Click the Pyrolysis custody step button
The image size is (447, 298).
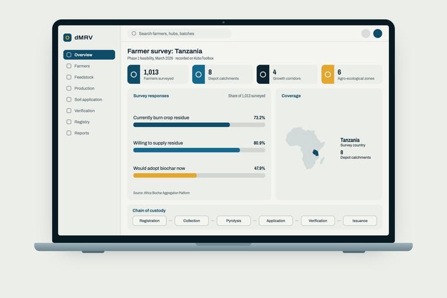coord(233,221)
